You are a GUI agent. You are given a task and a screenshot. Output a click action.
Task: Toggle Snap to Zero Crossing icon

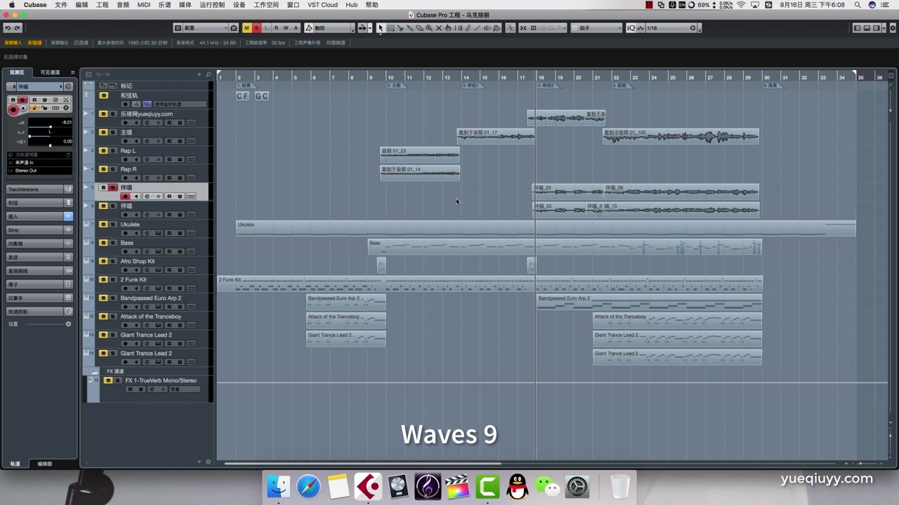(511, 28)
